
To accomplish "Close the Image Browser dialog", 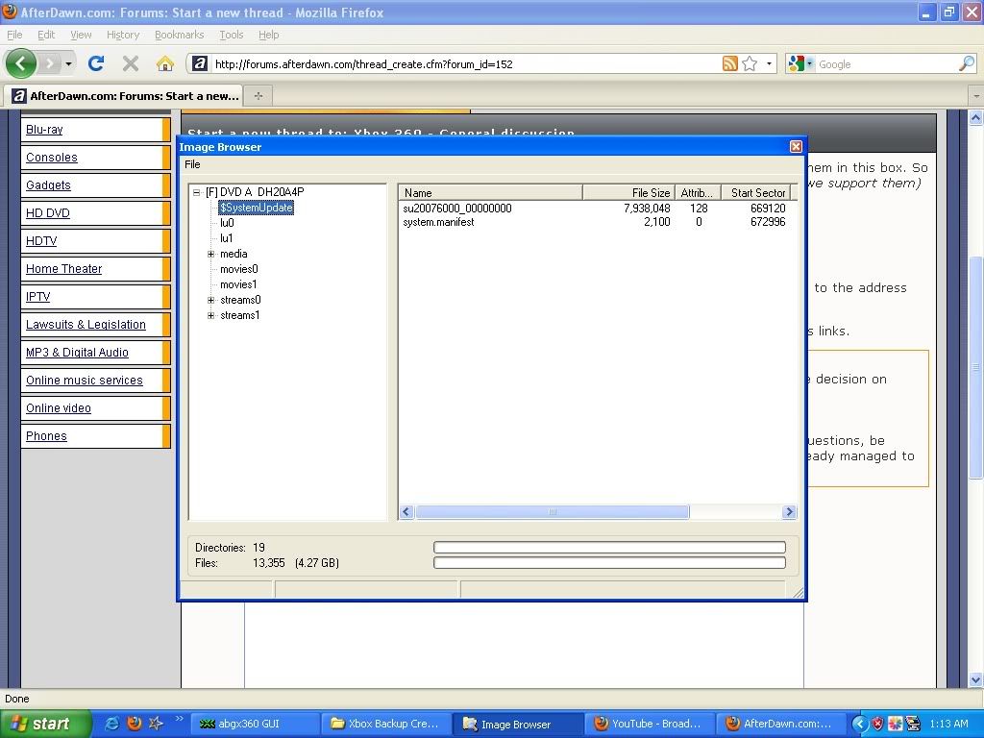I will [796, 146].
